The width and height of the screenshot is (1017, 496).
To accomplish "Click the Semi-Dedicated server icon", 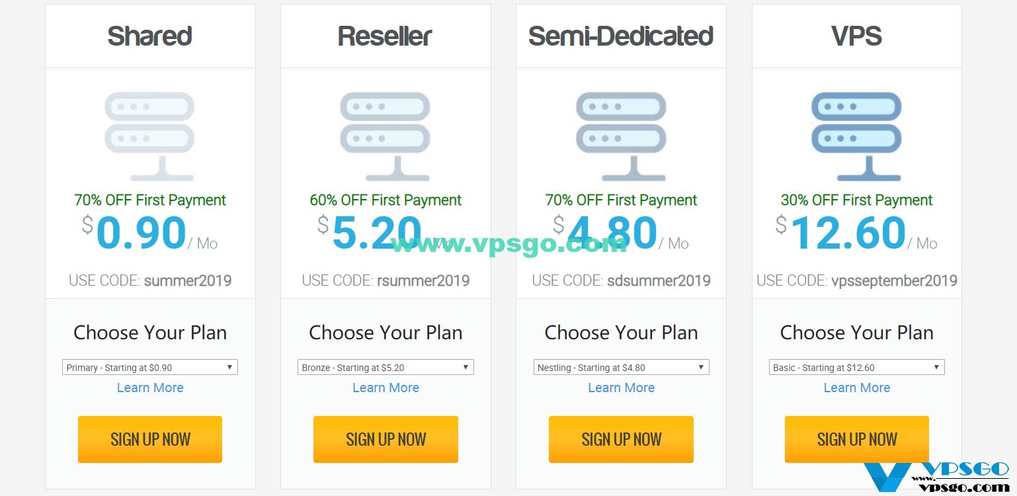I will pyautogui.click(x=621, y=136).
